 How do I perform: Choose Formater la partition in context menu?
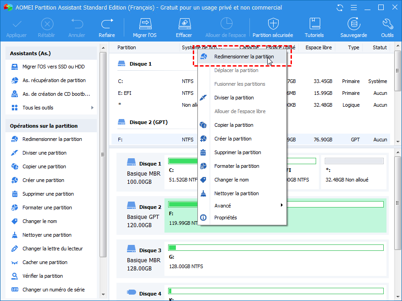[236, 166]
